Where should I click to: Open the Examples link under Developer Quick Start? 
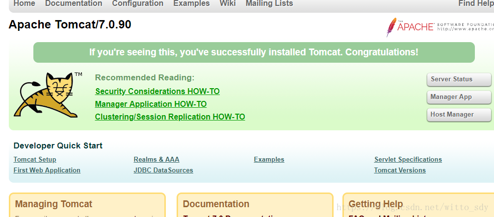click(x=269, y=160)
